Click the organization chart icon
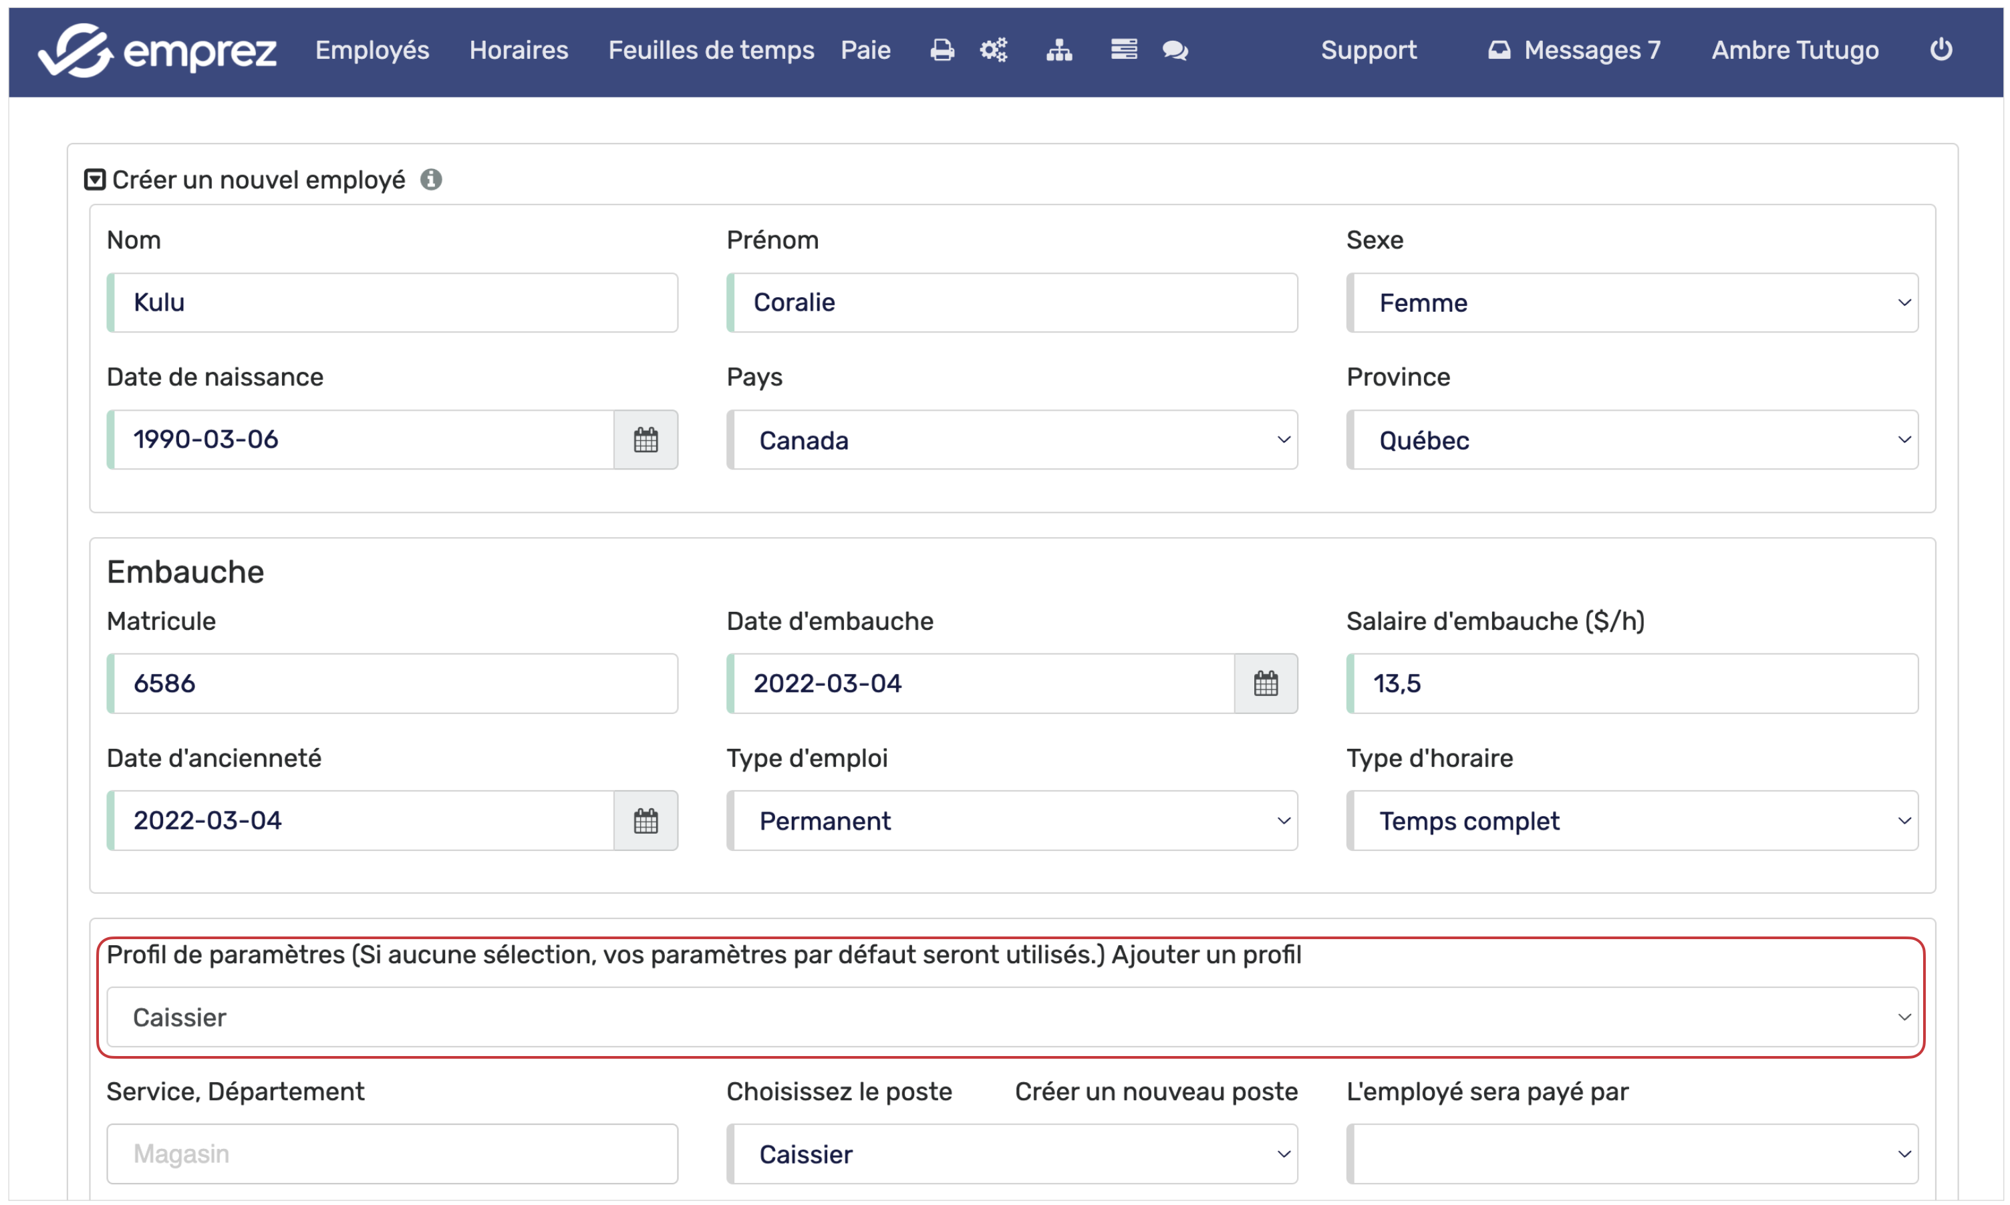Screen dimensions: 2010x1205 [x=1058, y=50]
